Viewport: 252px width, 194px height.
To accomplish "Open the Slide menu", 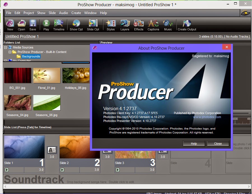I will (x=52, y=13).
